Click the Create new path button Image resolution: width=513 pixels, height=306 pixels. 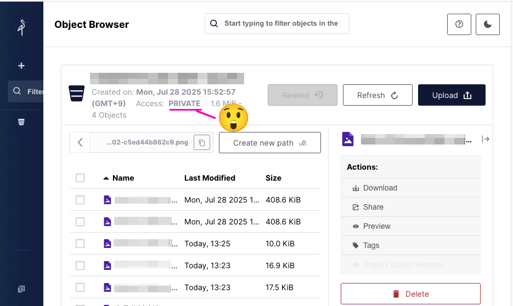click(x=269, y=143)
